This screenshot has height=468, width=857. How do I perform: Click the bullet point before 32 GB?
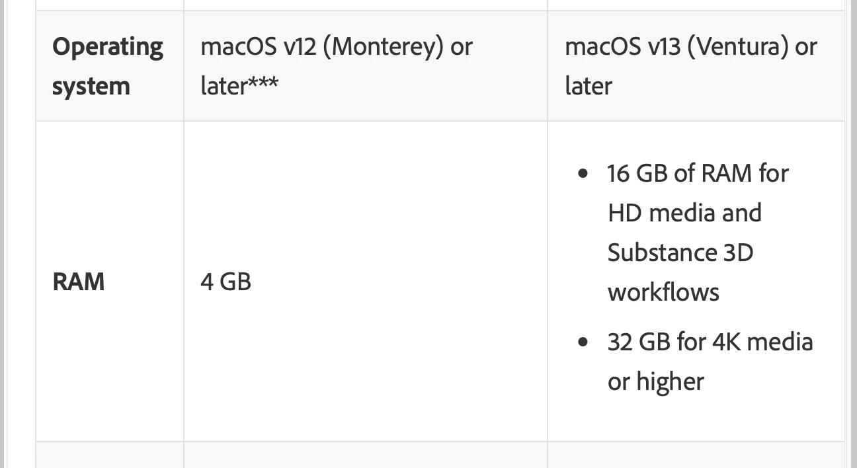click(583, 342)
